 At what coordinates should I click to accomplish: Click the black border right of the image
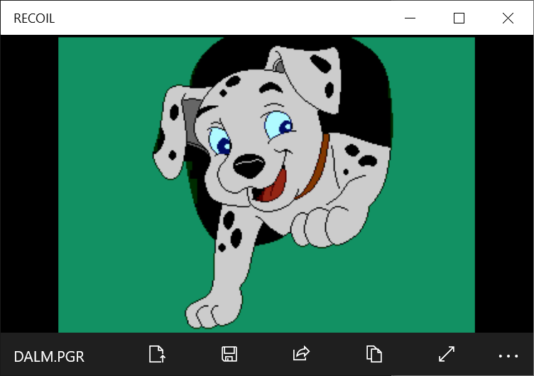[x=504, y=185]
